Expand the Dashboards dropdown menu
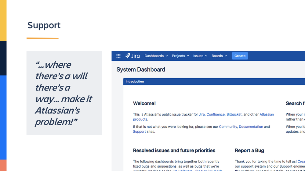 pos(156,56)
